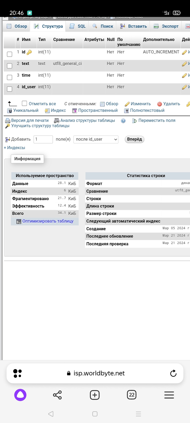Screen dimensions: 190x423
Task: Click 'Удалить' for selected columns
Action: 169,104
